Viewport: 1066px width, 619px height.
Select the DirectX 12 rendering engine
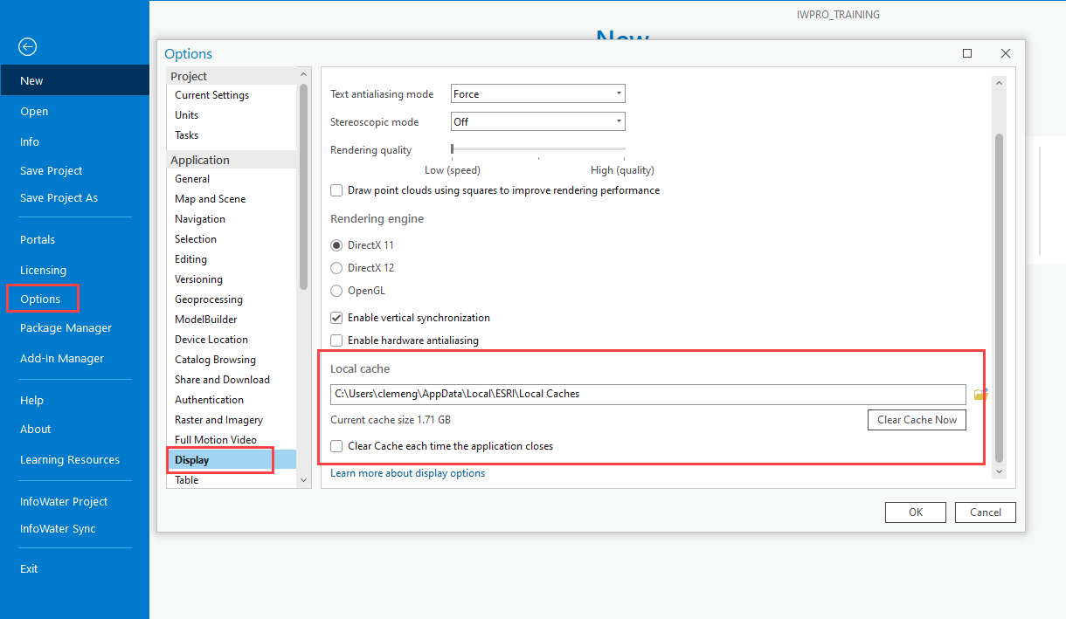pyautogui.click(x=336, y=268)
